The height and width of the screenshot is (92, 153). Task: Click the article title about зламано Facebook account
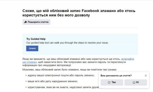(x=79, y=13)
